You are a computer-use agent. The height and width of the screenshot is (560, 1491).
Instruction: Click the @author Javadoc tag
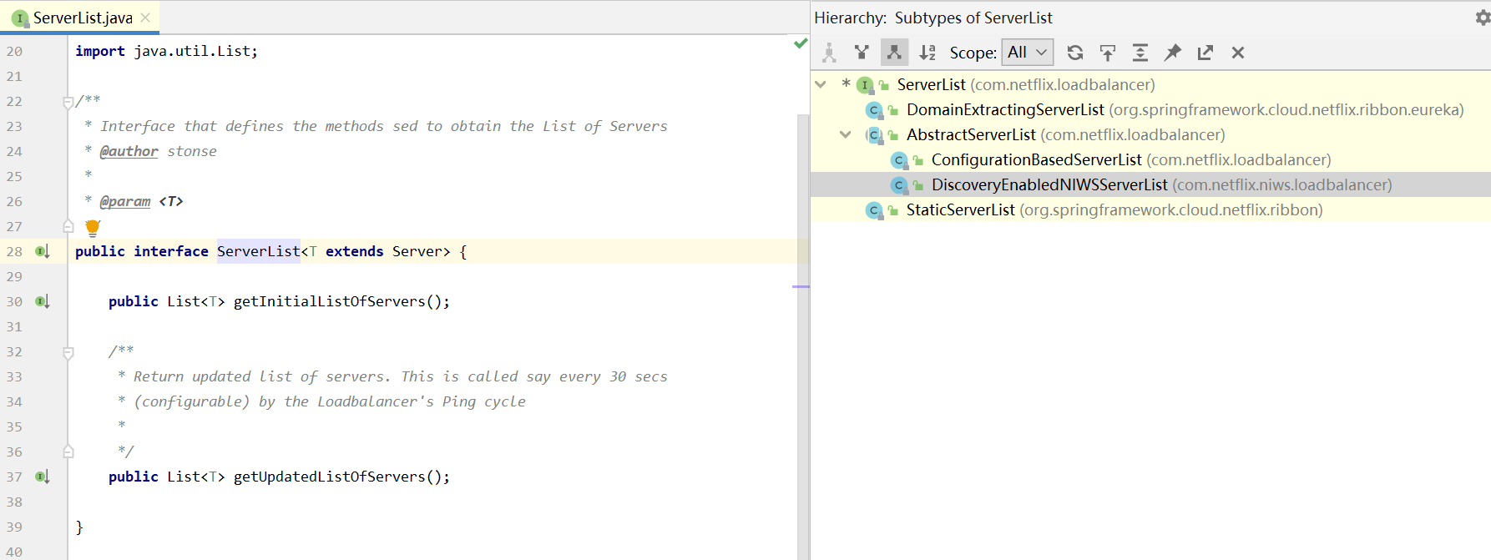point(129,151)
